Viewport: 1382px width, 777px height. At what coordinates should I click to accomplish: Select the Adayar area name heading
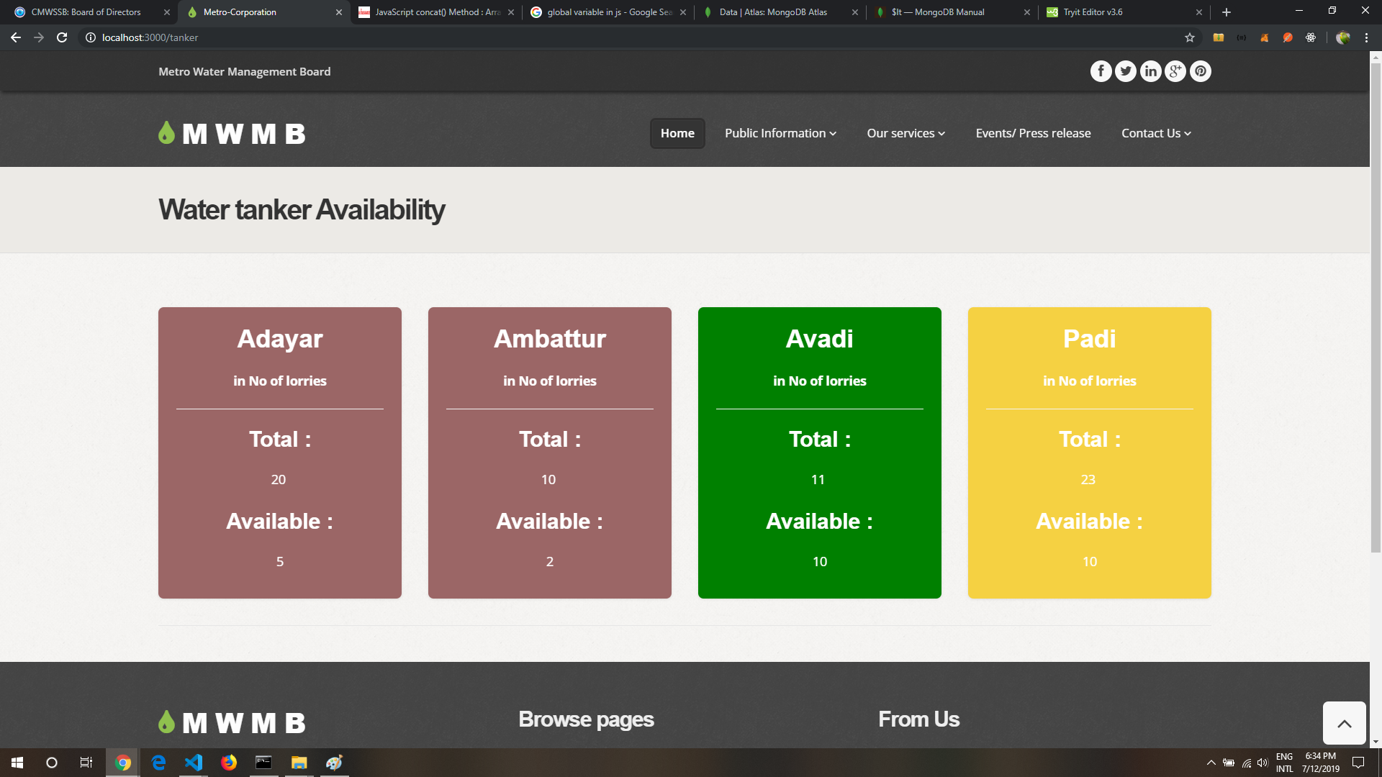[280, 339]
